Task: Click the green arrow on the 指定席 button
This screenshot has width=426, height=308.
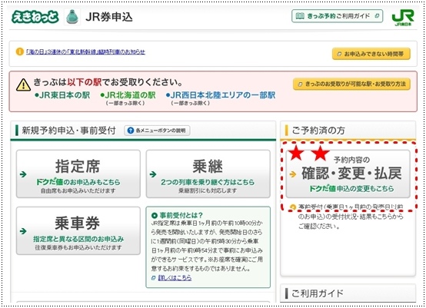Action: pos(23,174)
